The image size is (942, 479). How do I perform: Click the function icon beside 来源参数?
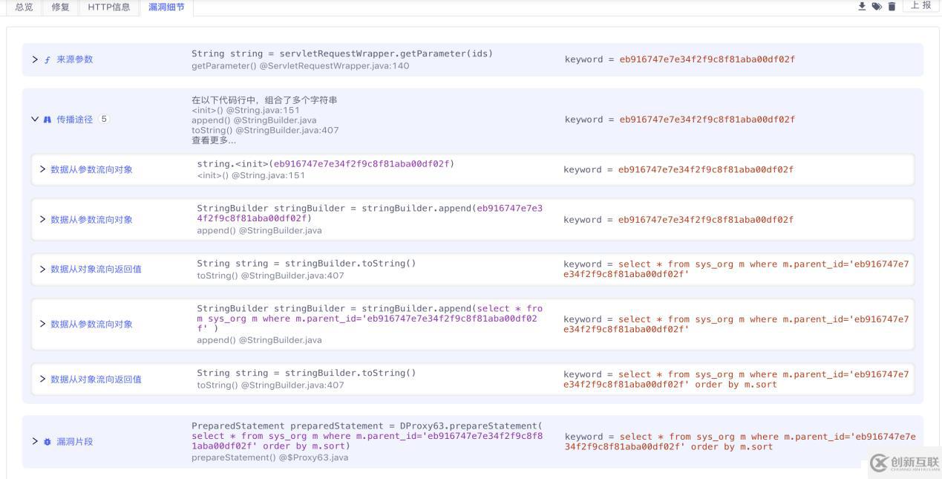point(48,59)
